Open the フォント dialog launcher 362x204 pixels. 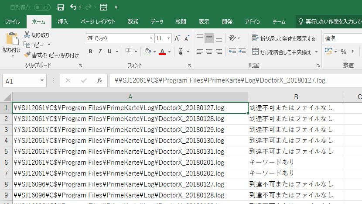[190, 66]
